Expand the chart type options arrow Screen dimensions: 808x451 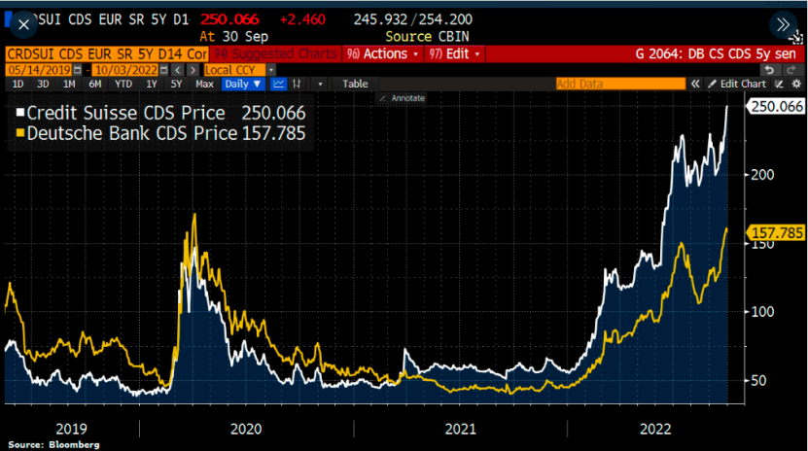point(320,84)
